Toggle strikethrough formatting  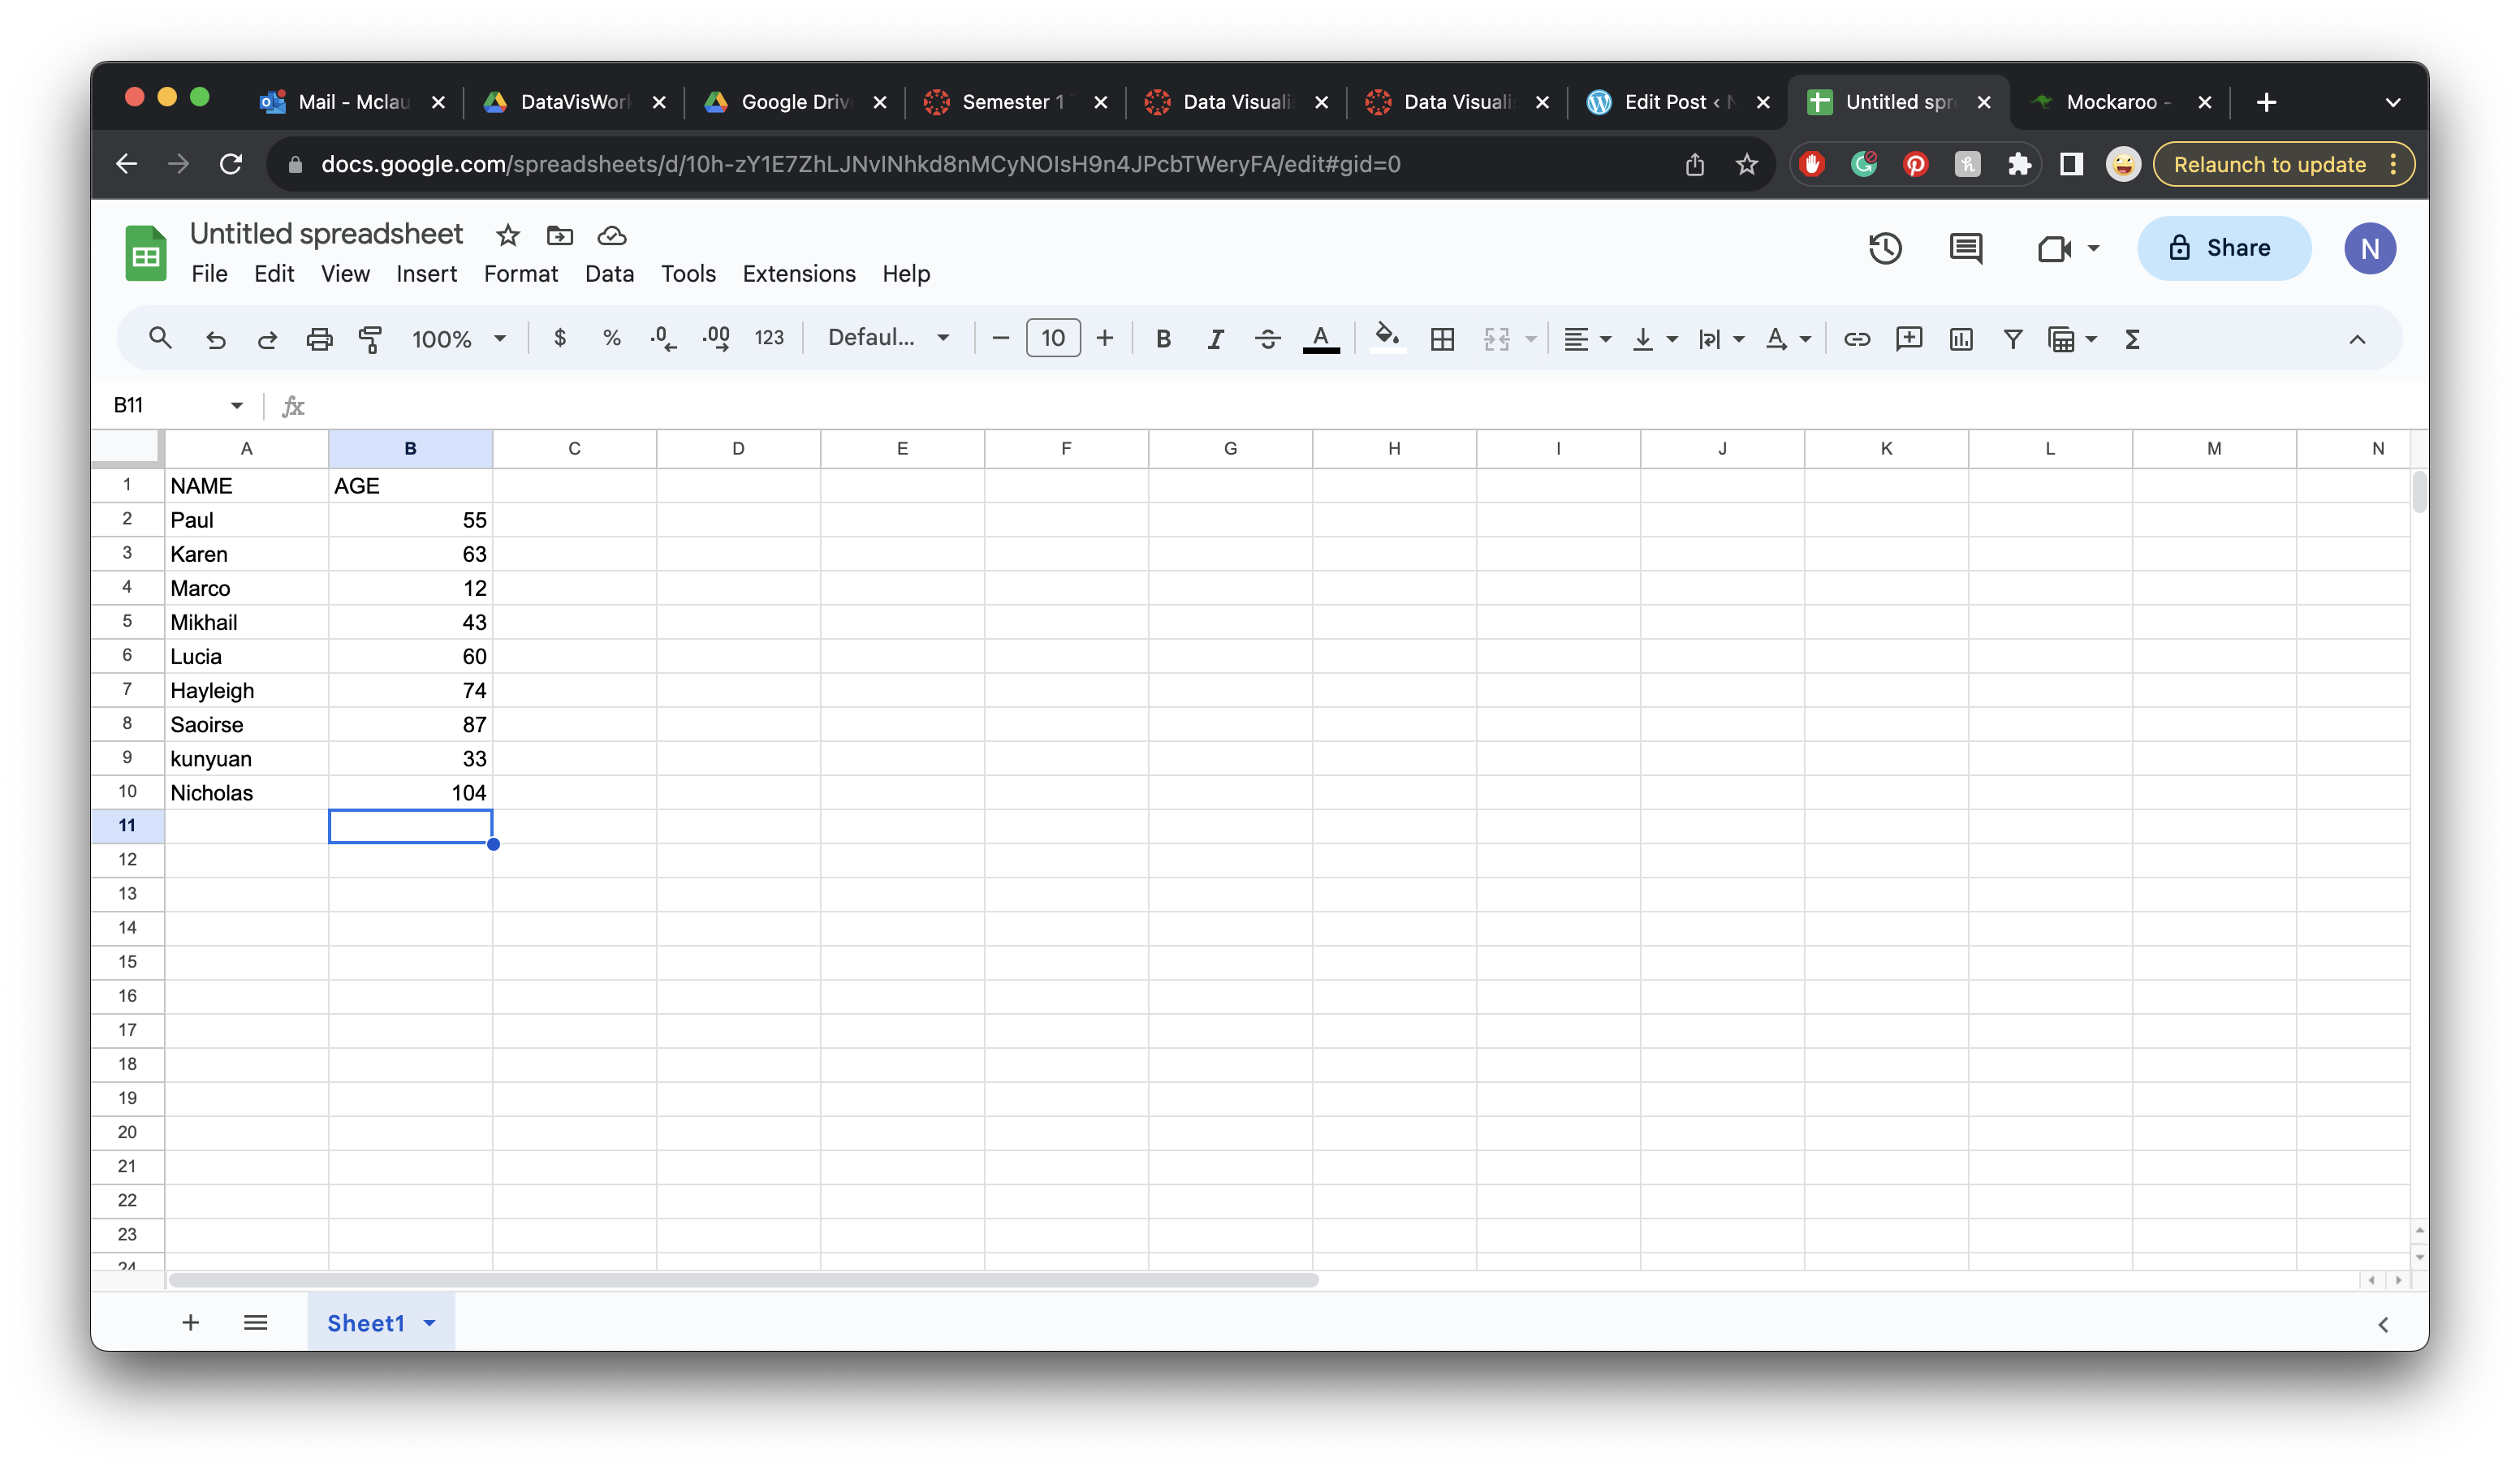tap(1267, 339)
